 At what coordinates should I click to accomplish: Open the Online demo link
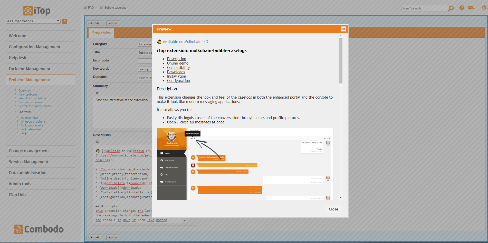click(178, 63)
